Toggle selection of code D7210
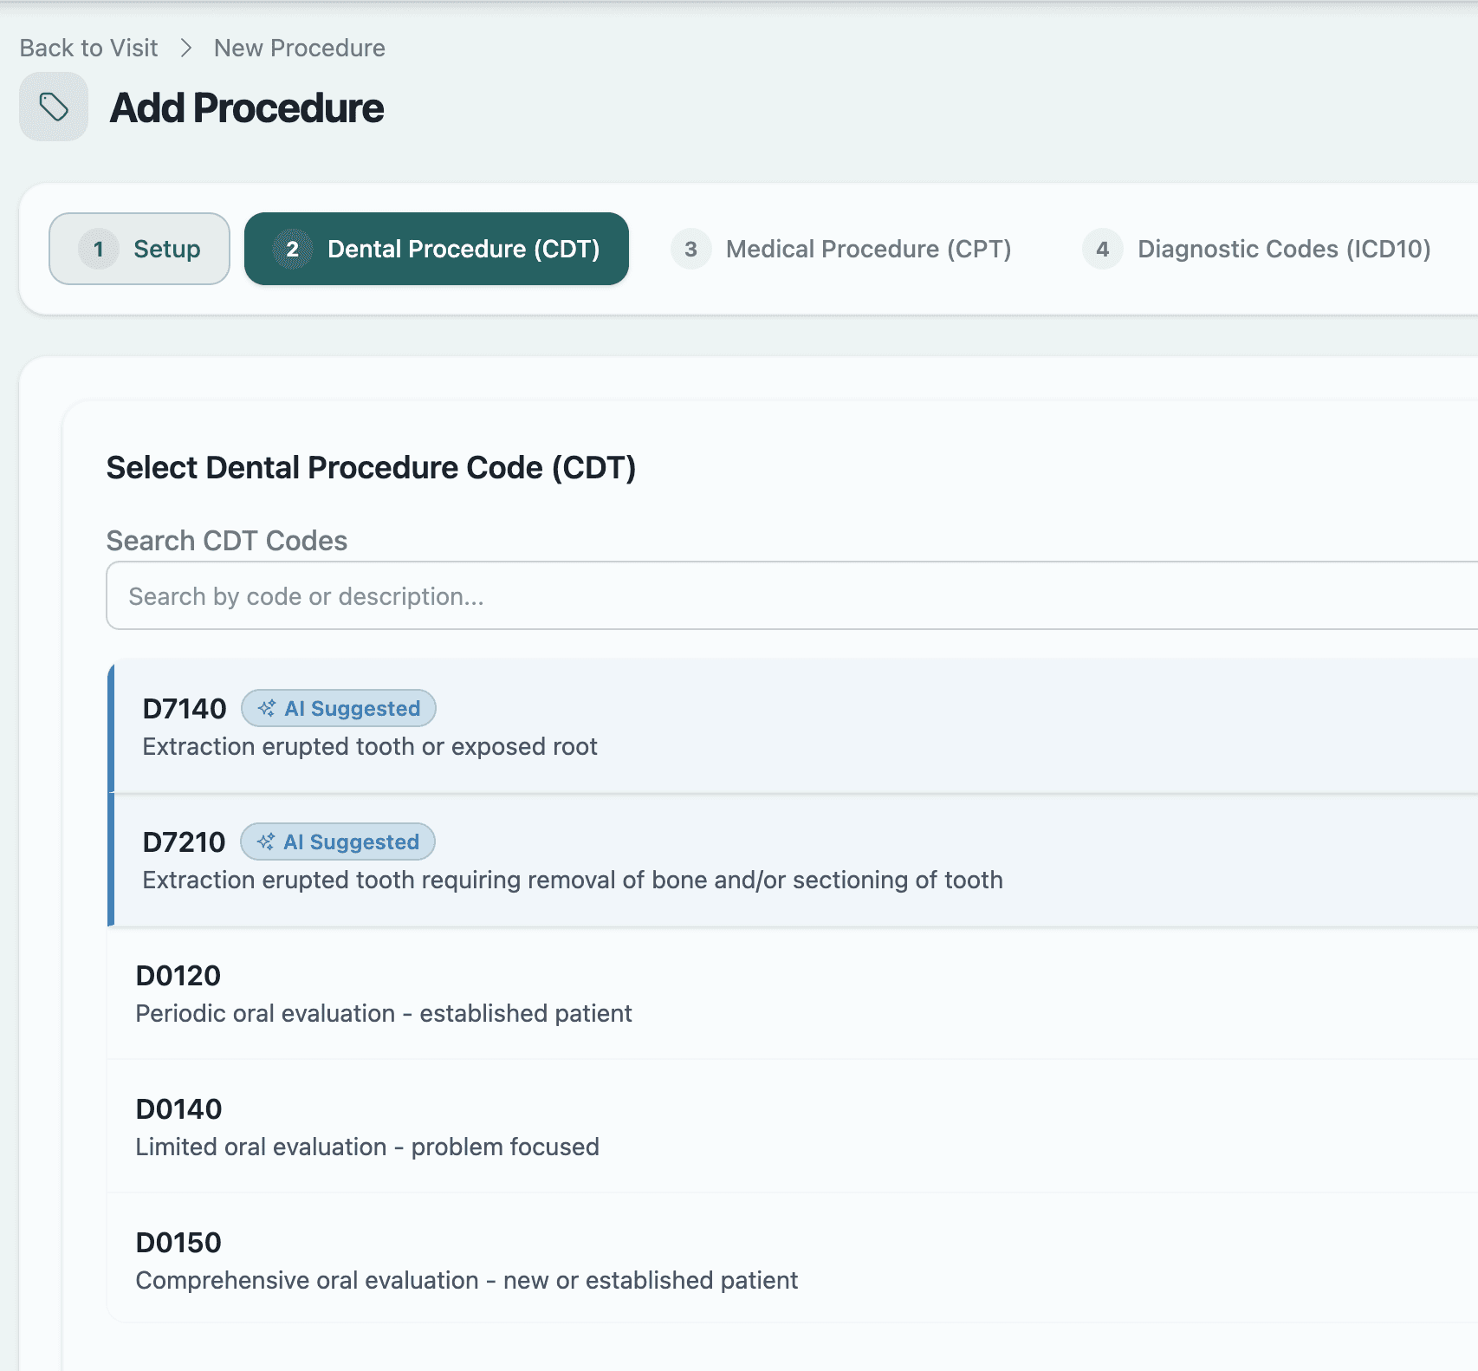1478x1371 pixels. pyautogui.click(x=606, y=860)
